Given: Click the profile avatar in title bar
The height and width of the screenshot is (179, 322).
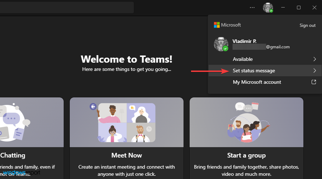Looking at the screenshot, I should pos(268,8).
